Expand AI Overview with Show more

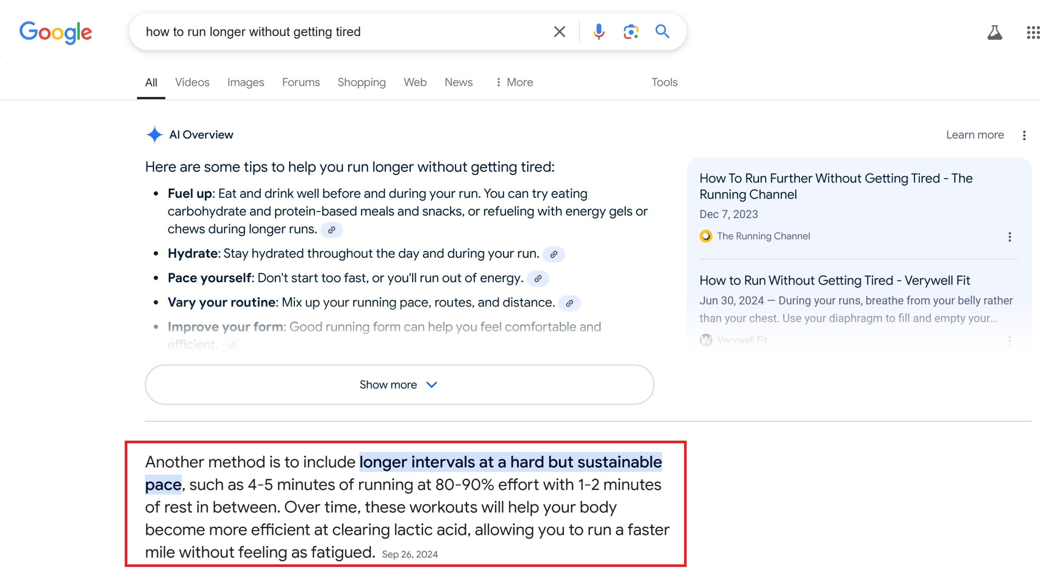pyautogui.click(x=399, y=385)
